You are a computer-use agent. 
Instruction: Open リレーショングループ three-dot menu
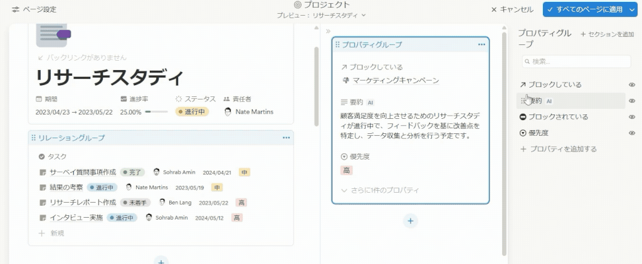(286, 138)
